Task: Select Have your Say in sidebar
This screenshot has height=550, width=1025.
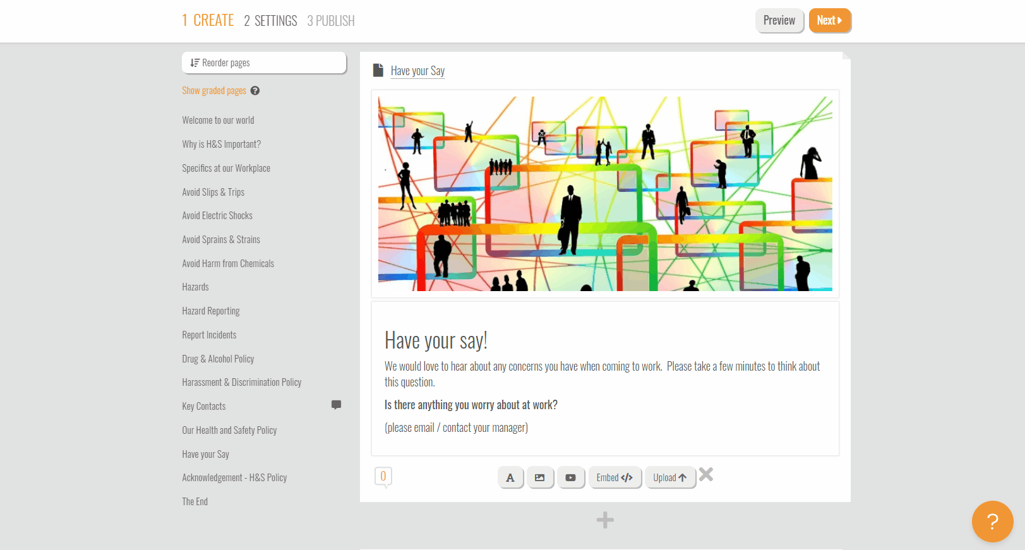Action: tap(205, 455)
